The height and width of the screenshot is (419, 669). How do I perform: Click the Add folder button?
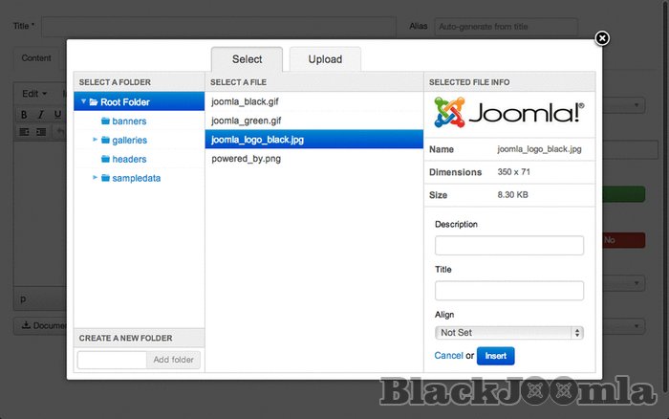tap(173, 360)
